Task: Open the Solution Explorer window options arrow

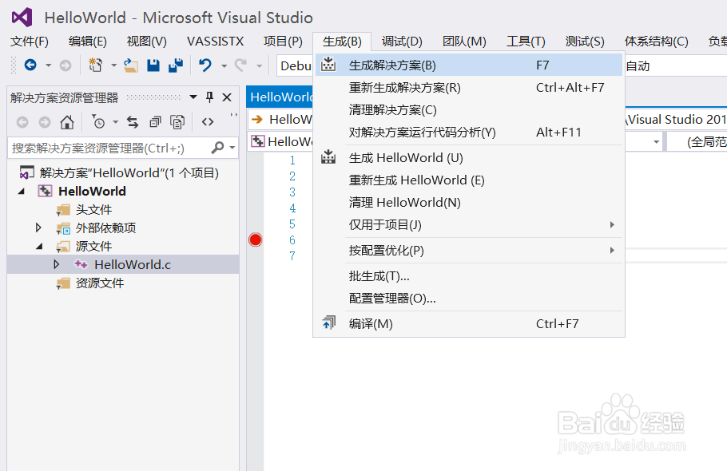Action: coord(193,97)
